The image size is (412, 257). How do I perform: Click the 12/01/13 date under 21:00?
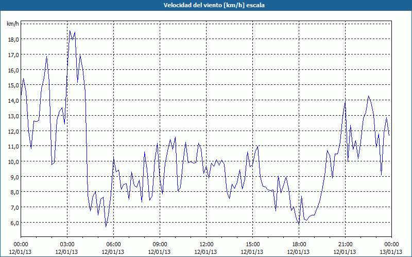tap(345, 252)
